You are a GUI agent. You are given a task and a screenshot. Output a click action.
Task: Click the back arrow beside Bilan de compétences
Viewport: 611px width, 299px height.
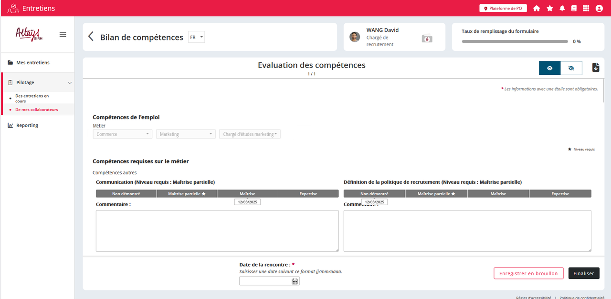[x=91, y=37]
